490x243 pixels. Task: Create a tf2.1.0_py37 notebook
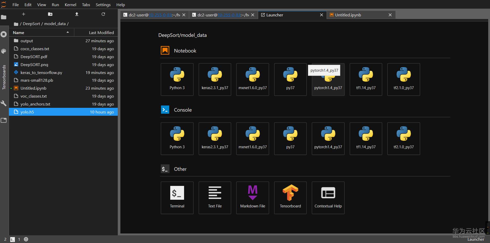404,79
